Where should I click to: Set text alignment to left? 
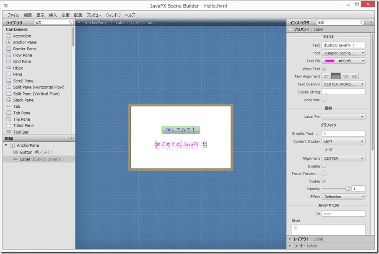pyautogui.click(x=326, y=76)
